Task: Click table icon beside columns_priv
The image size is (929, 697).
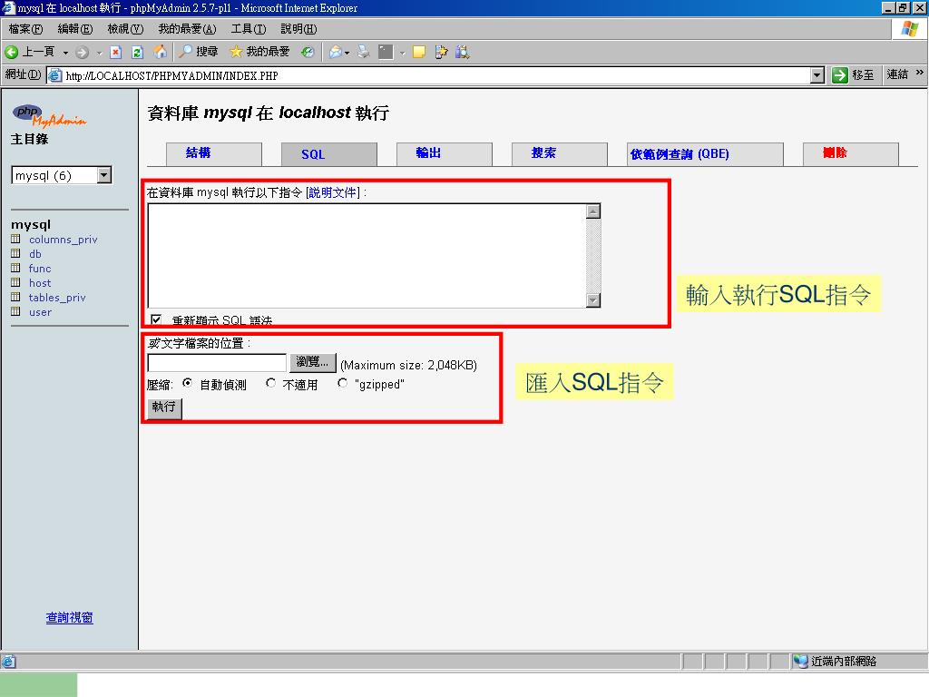Action: point(16,239)
